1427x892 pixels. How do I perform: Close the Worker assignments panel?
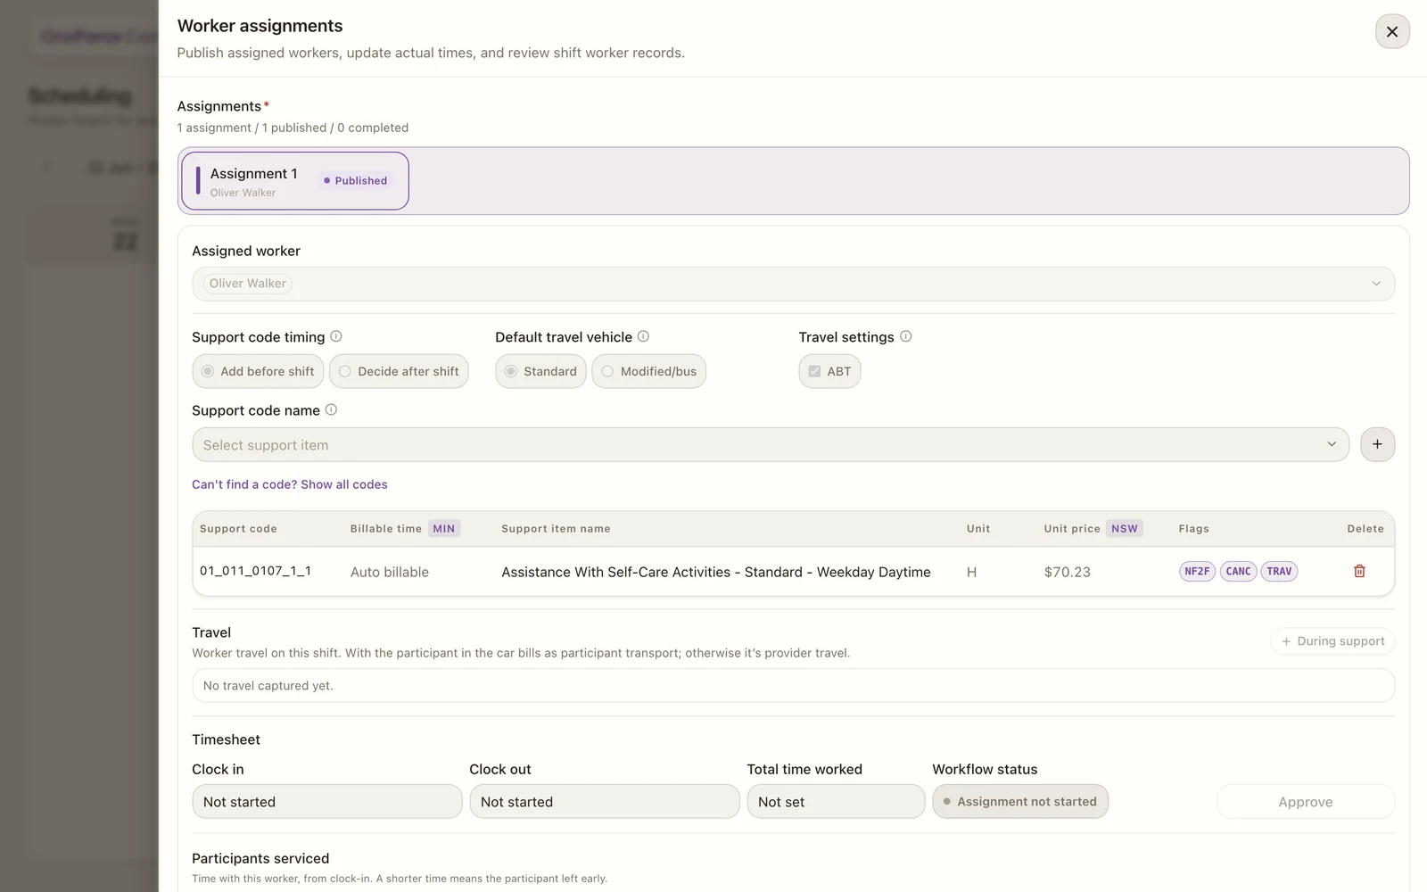tap(1392, 32)
